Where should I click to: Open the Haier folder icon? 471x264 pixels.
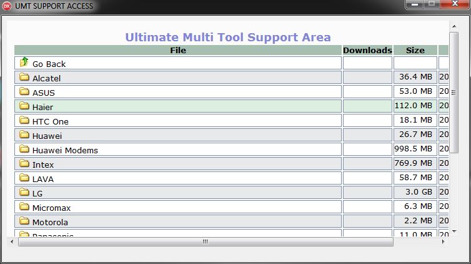[x=24, y=106]
